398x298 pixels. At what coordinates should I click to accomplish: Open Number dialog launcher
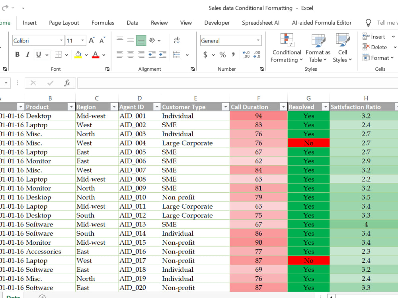[x=262, y=69]
